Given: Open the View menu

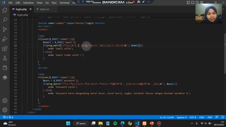Looking at the screenshot, I should click(x=39, y=3).
